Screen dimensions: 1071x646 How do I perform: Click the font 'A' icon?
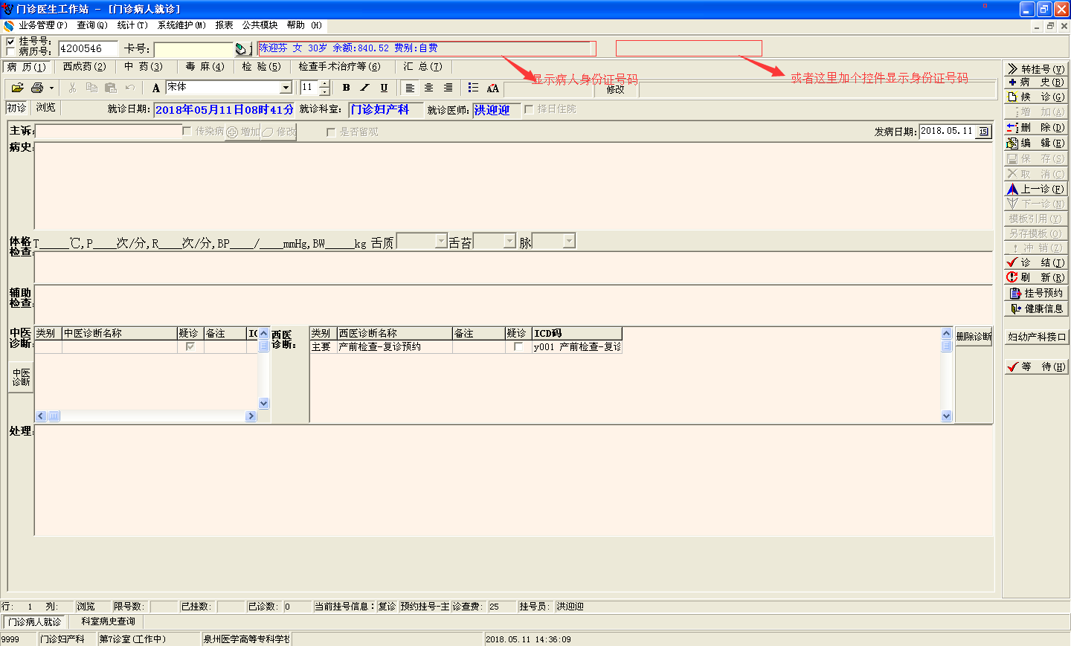point(156,88)
